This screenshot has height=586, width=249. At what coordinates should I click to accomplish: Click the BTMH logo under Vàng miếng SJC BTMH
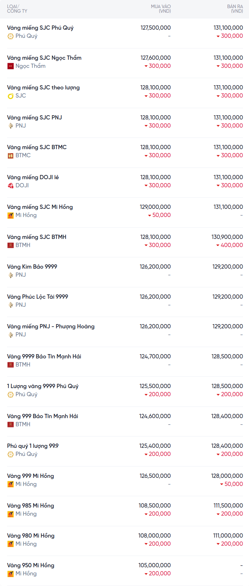click(11, 245)
